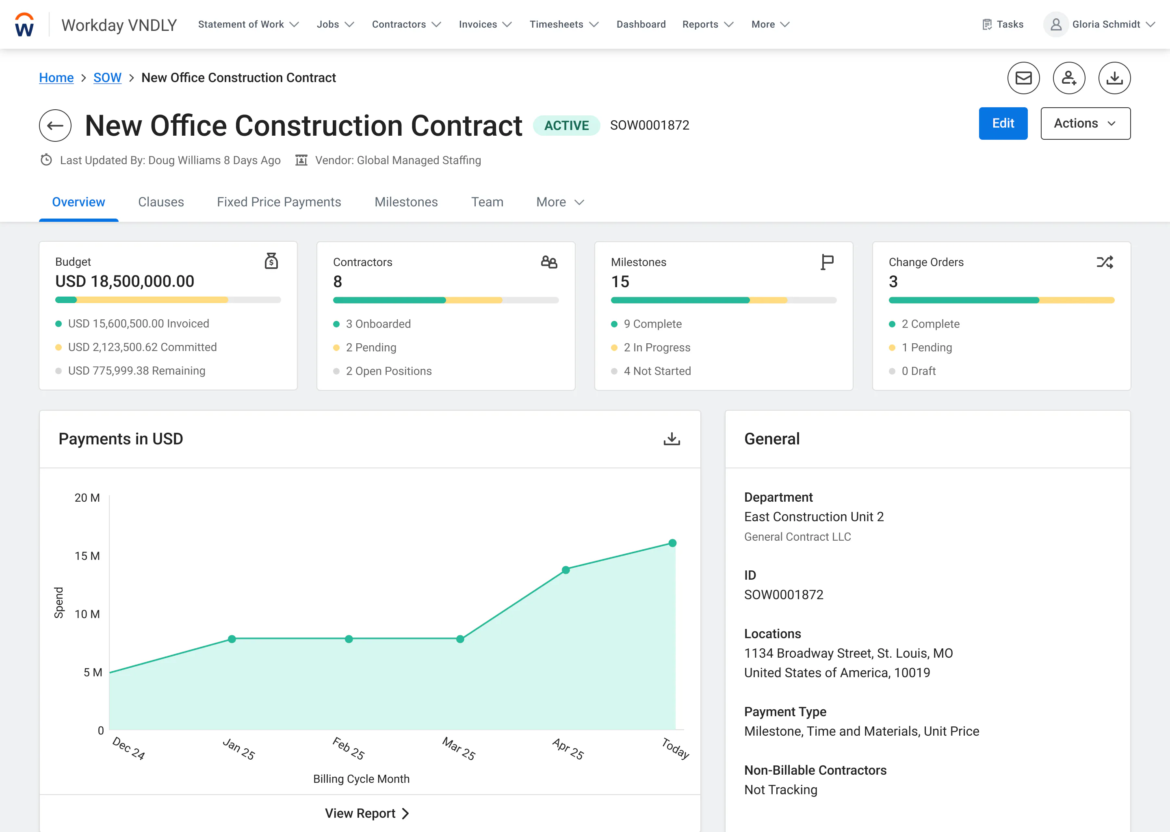Image resolution: width=1170 pixels, height=832 pixels.
Task: Open the Invoices dropdown menu
Action: point(485,24)
